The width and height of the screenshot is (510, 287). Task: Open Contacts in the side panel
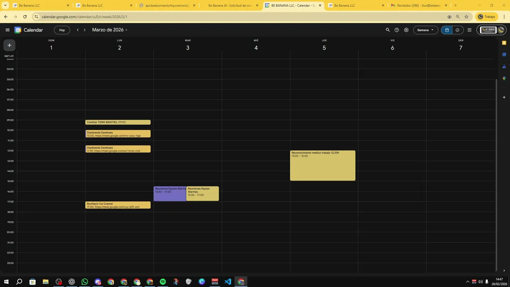click(x=504, y=67)
